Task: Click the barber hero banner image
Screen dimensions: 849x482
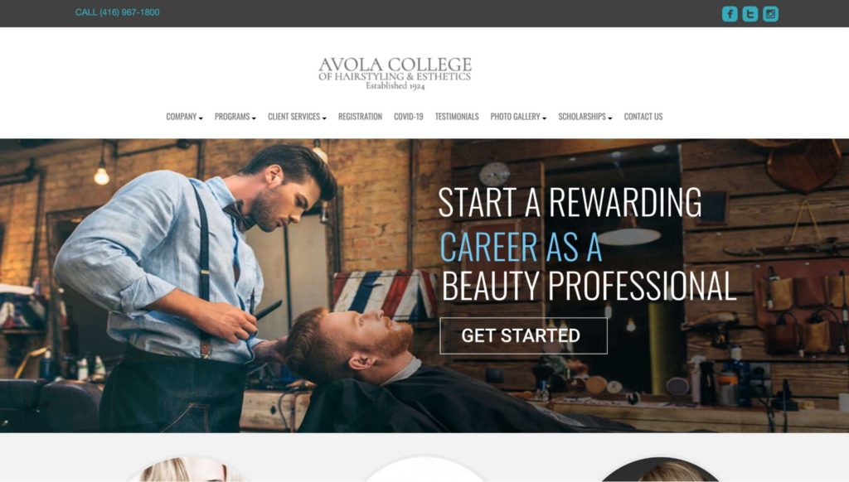Action: point(216,286)
